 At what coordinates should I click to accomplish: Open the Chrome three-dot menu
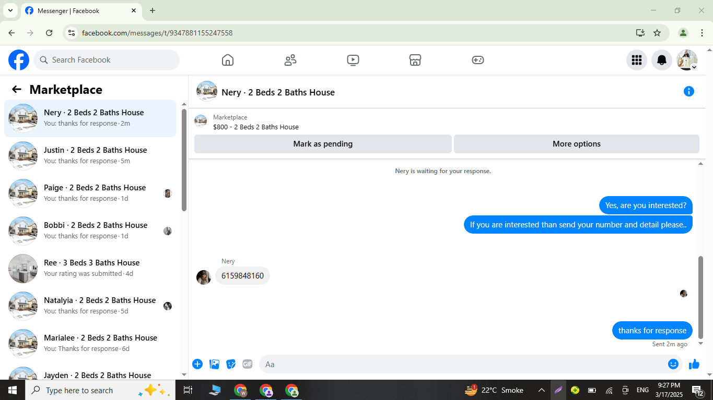[x=702, y=33]
